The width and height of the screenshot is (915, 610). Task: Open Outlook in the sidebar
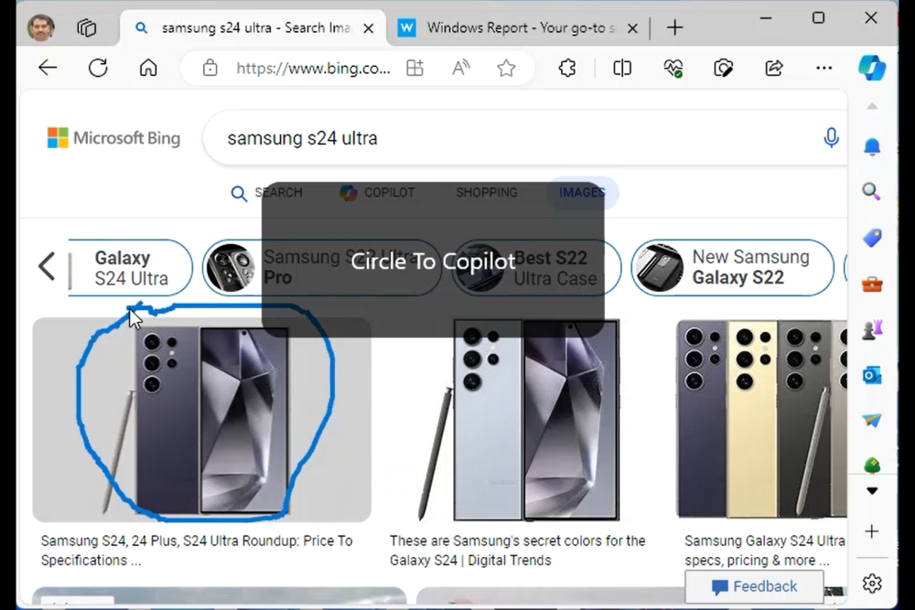872,375
